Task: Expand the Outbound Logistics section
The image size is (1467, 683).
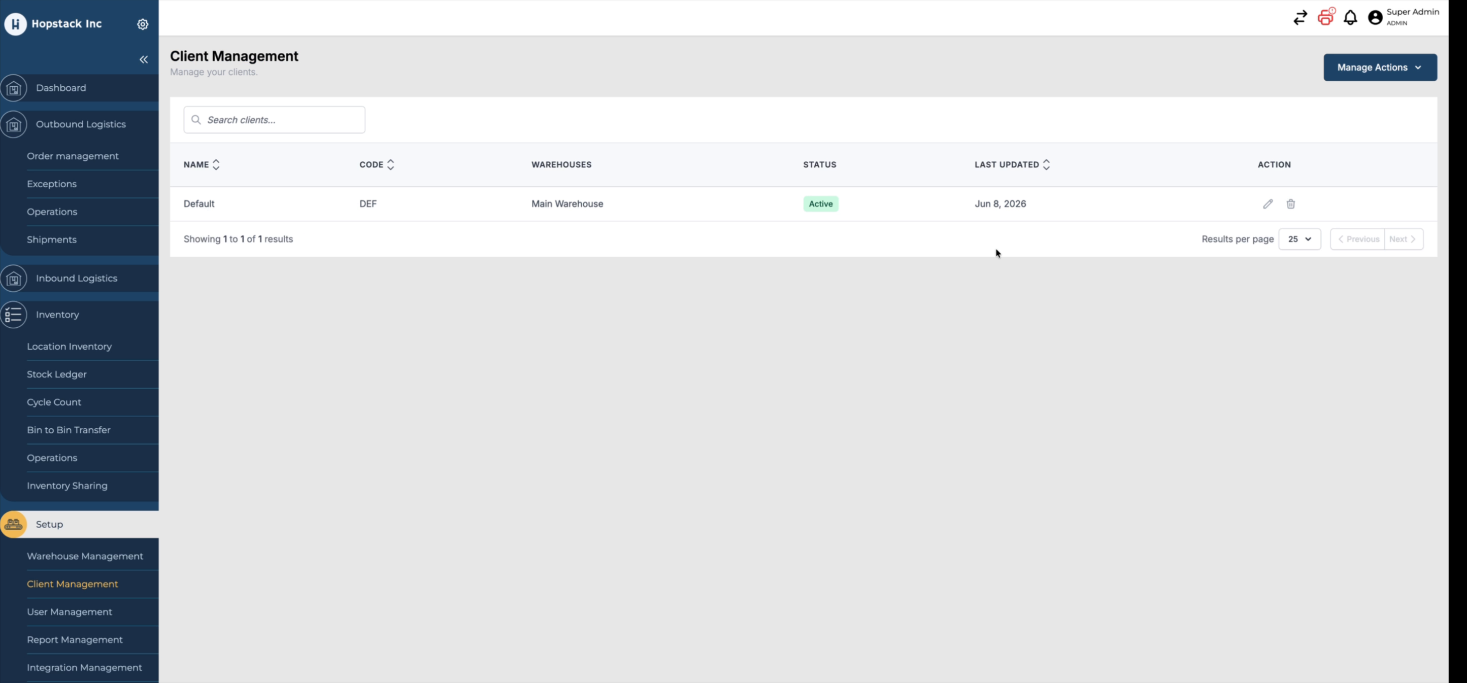Action: point(80,124)
